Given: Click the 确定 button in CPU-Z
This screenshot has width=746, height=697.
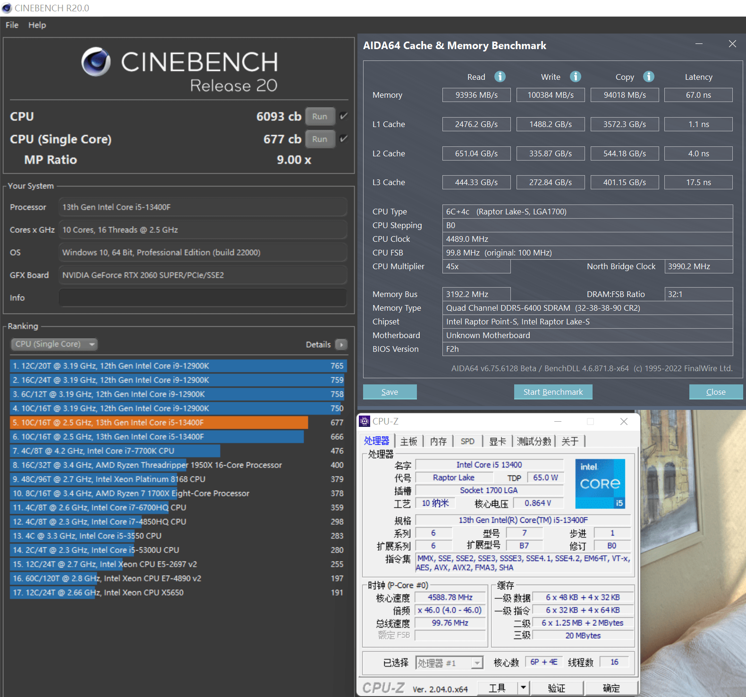Looking at the screenshot, I should [x=611, y=688].
